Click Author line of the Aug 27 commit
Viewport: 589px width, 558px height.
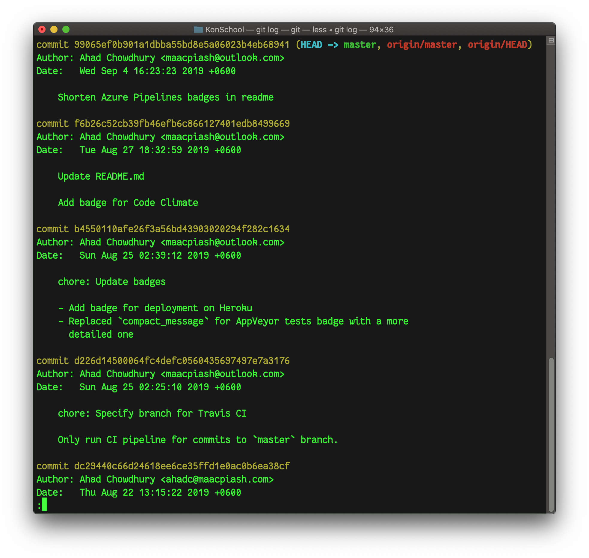point(160,137)
